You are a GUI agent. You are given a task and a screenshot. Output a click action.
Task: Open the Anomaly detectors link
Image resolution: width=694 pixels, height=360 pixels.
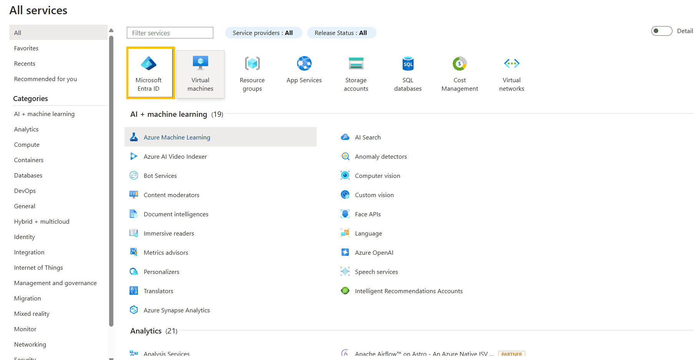(381, 156)
